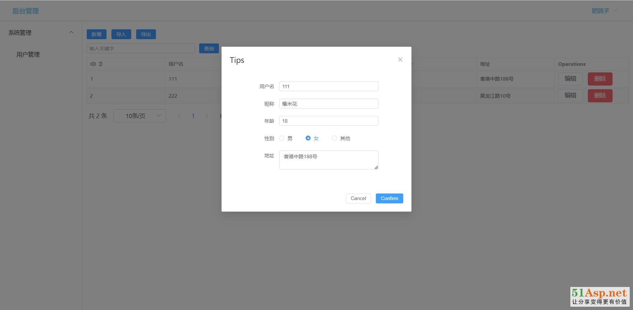The height and width of the screenshot is (310, 633).
Task: Edit the 香港中路188号 row
Action: (x=570, y=79)
